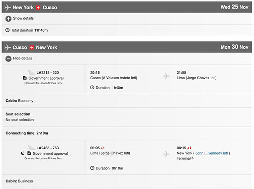The width and height of the screenshot is (254, 189).
Task: Click the Wed 25 Nov date
Action: tap(234, 7)
